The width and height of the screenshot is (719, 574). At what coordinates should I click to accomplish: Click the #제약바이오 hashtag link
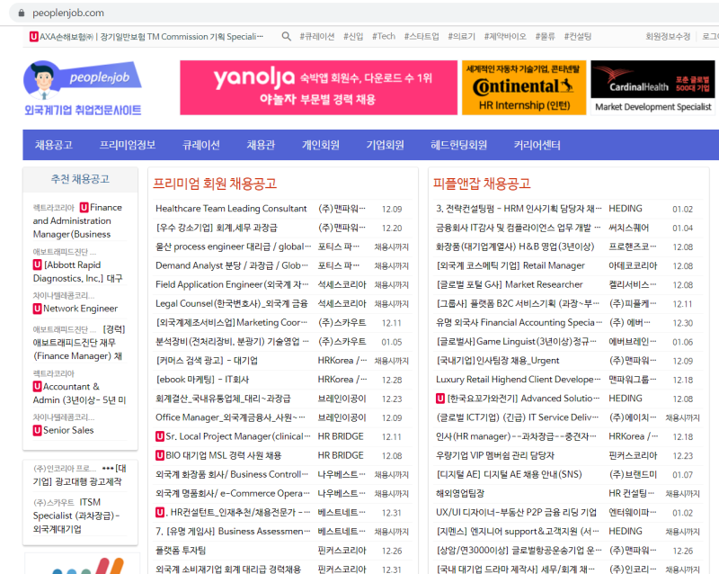pos(505,37)
